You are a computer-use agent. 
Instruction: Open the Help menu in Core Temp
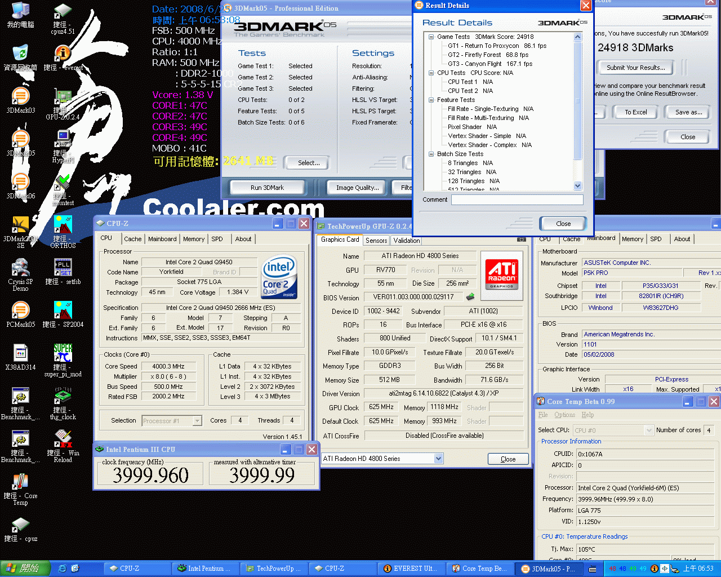coord(588,415)
